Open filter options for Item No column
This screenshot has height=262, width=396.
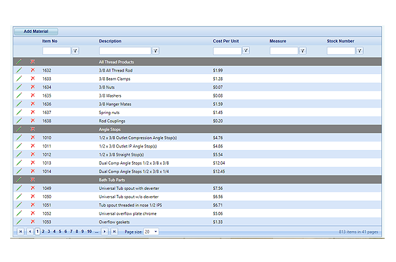tap(75, 51)
